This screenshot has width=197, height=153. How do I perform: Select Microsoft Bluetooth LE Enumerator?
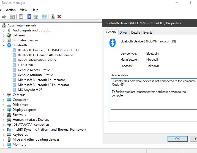(43, 85)
